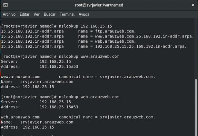Click the www.arauzweb.com canonical name line
This screenshot has height=136, width=198.
pos(78,77)
